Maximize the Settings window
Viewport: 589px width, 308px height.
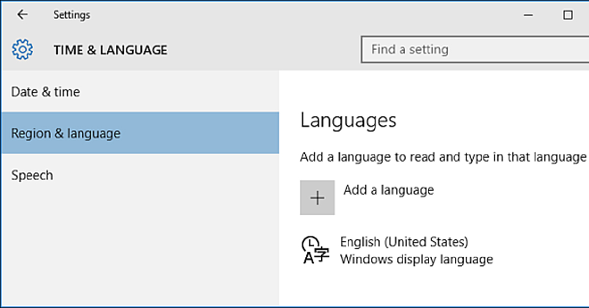(568, 15)
